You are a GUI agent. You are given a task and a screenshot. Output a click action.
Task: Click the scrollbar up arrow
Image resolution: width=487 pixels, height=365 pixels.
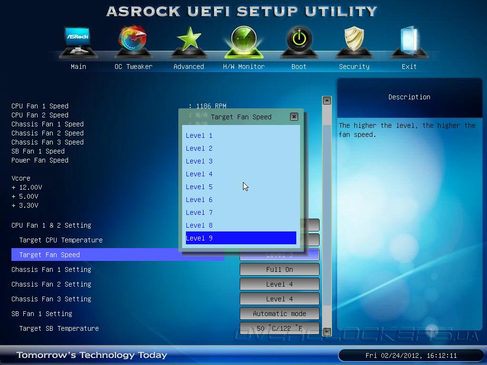click(x=327, y=101)
